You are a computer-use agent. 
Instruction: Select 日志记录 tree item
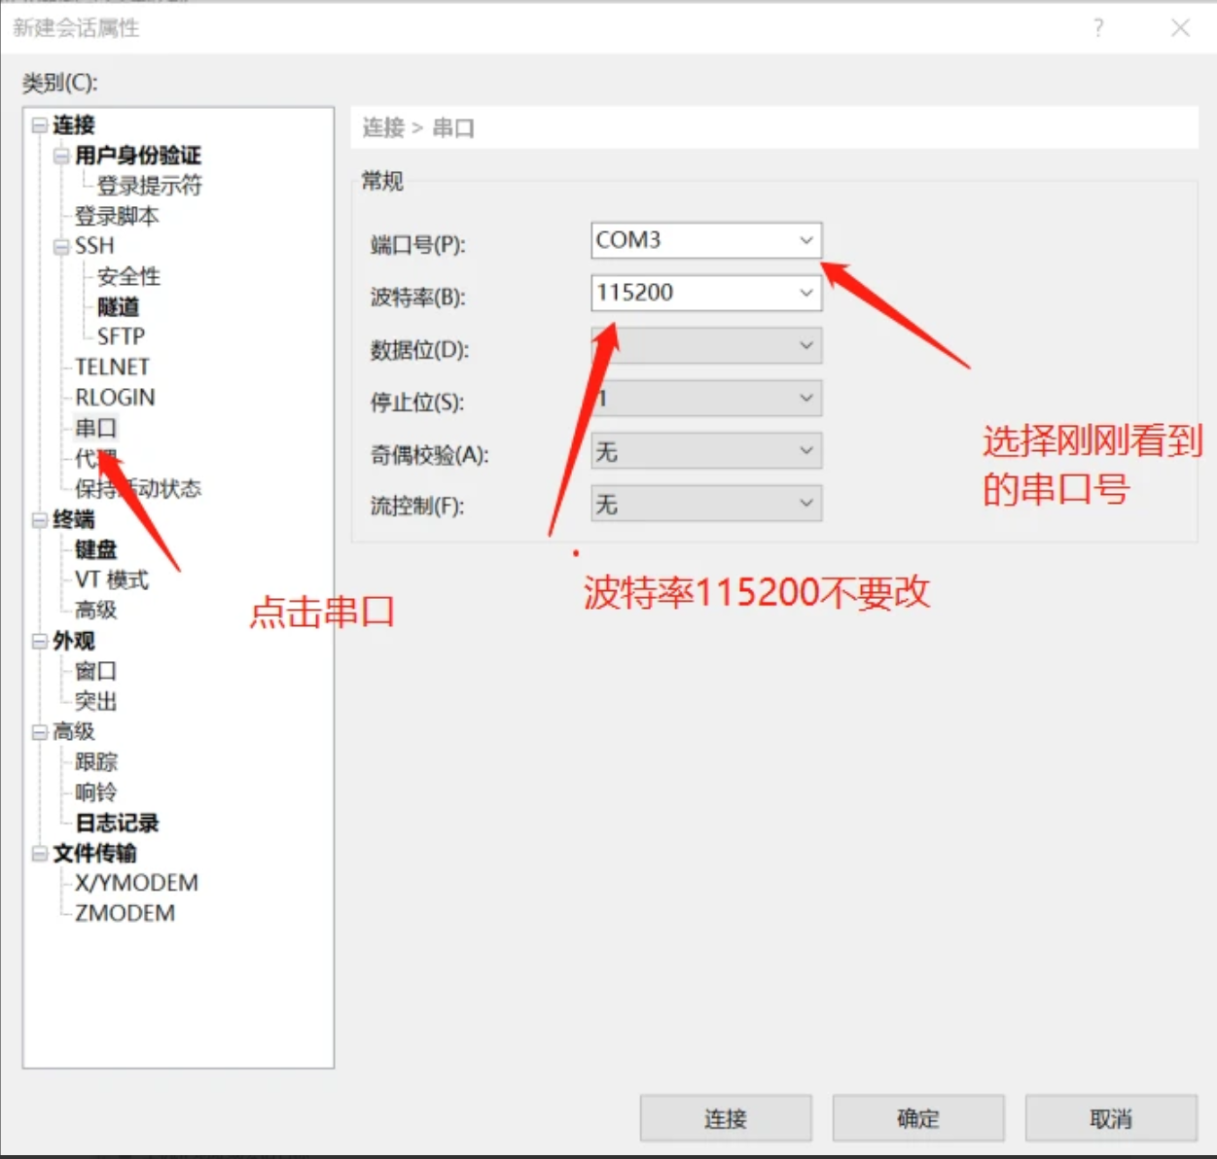[x=117, y=824]
